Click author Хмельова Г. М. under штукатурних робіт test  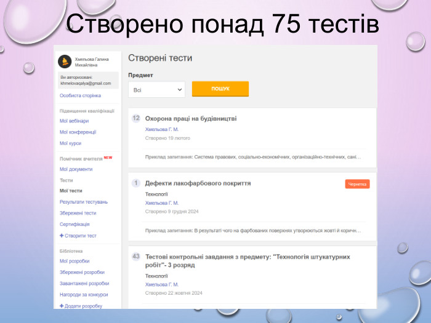[x=162, y=284]
